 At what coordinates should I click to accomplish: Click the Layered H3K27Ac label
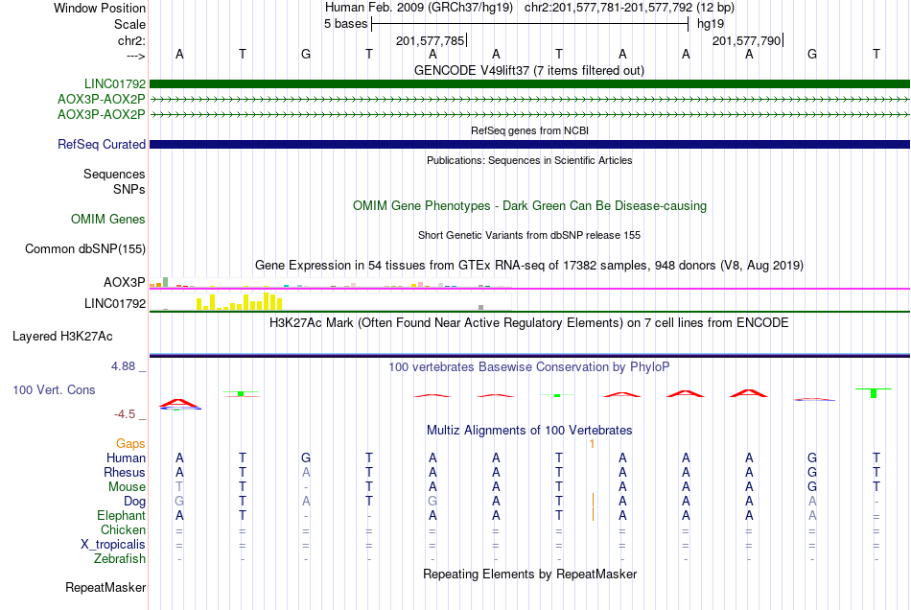(x=62, y=337)
